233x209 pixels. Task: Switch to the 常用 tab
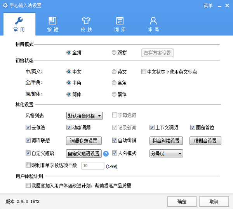click(x=19, y=24)
